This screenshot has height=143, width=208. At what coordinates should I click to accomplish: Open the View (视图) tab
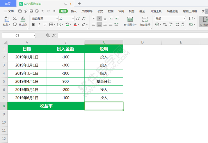(131, 11)
